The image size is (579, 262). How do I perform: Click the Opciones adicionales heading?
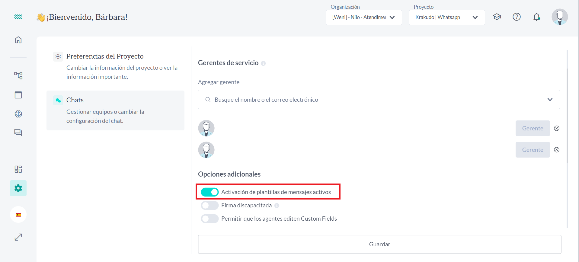(x=229, y=174)
